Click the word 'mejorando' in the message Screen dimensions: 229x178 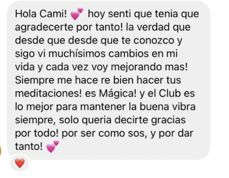coord(137,68)
